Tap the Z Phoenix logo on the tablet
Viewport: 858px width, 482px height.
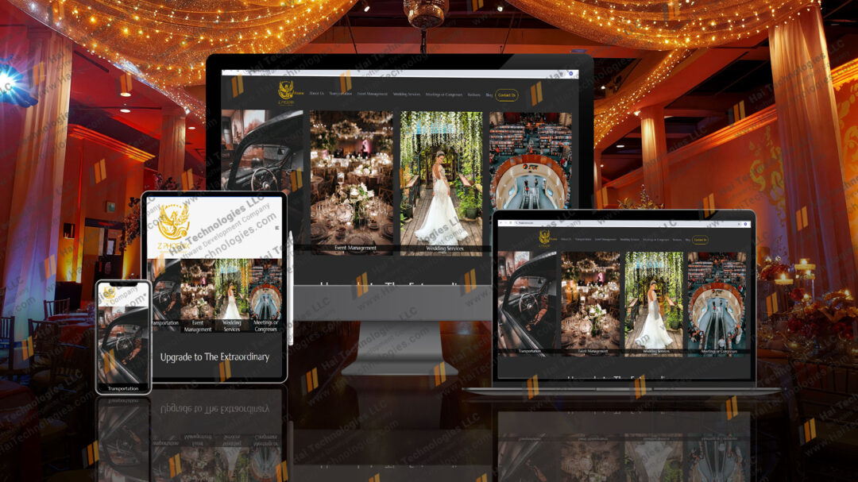click(173, 223)
